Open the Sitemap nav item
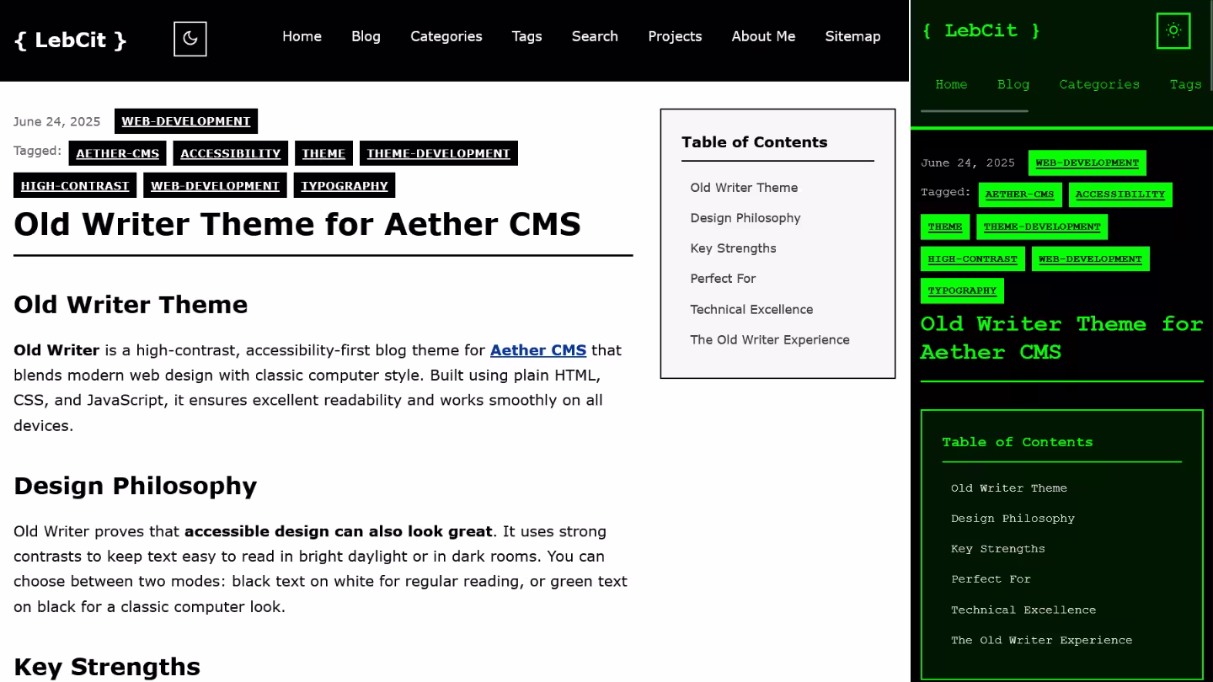 852,36
